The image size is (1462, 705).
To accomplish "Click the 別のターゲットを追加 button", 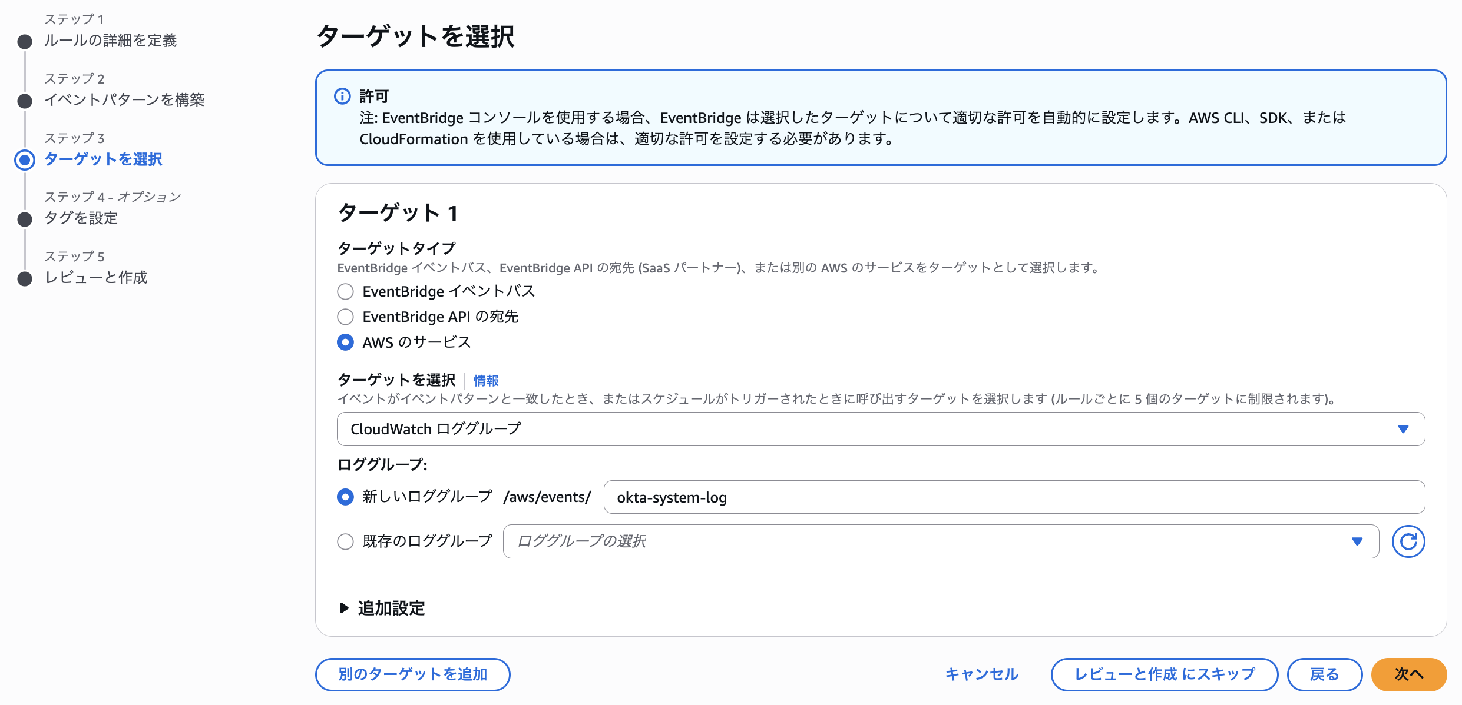I will pos(412,674).
